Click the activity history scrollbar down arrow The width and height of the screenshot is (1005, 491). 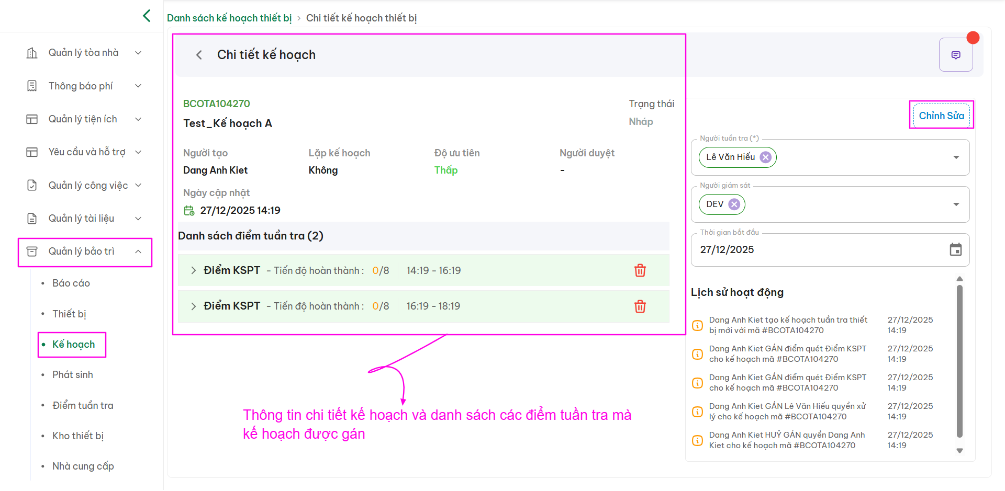click(959, 451)
